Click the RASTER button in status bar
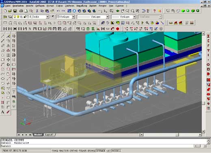The height and width of the screenshot is (153, 211). pyautogui.click(x=64, y=151)
